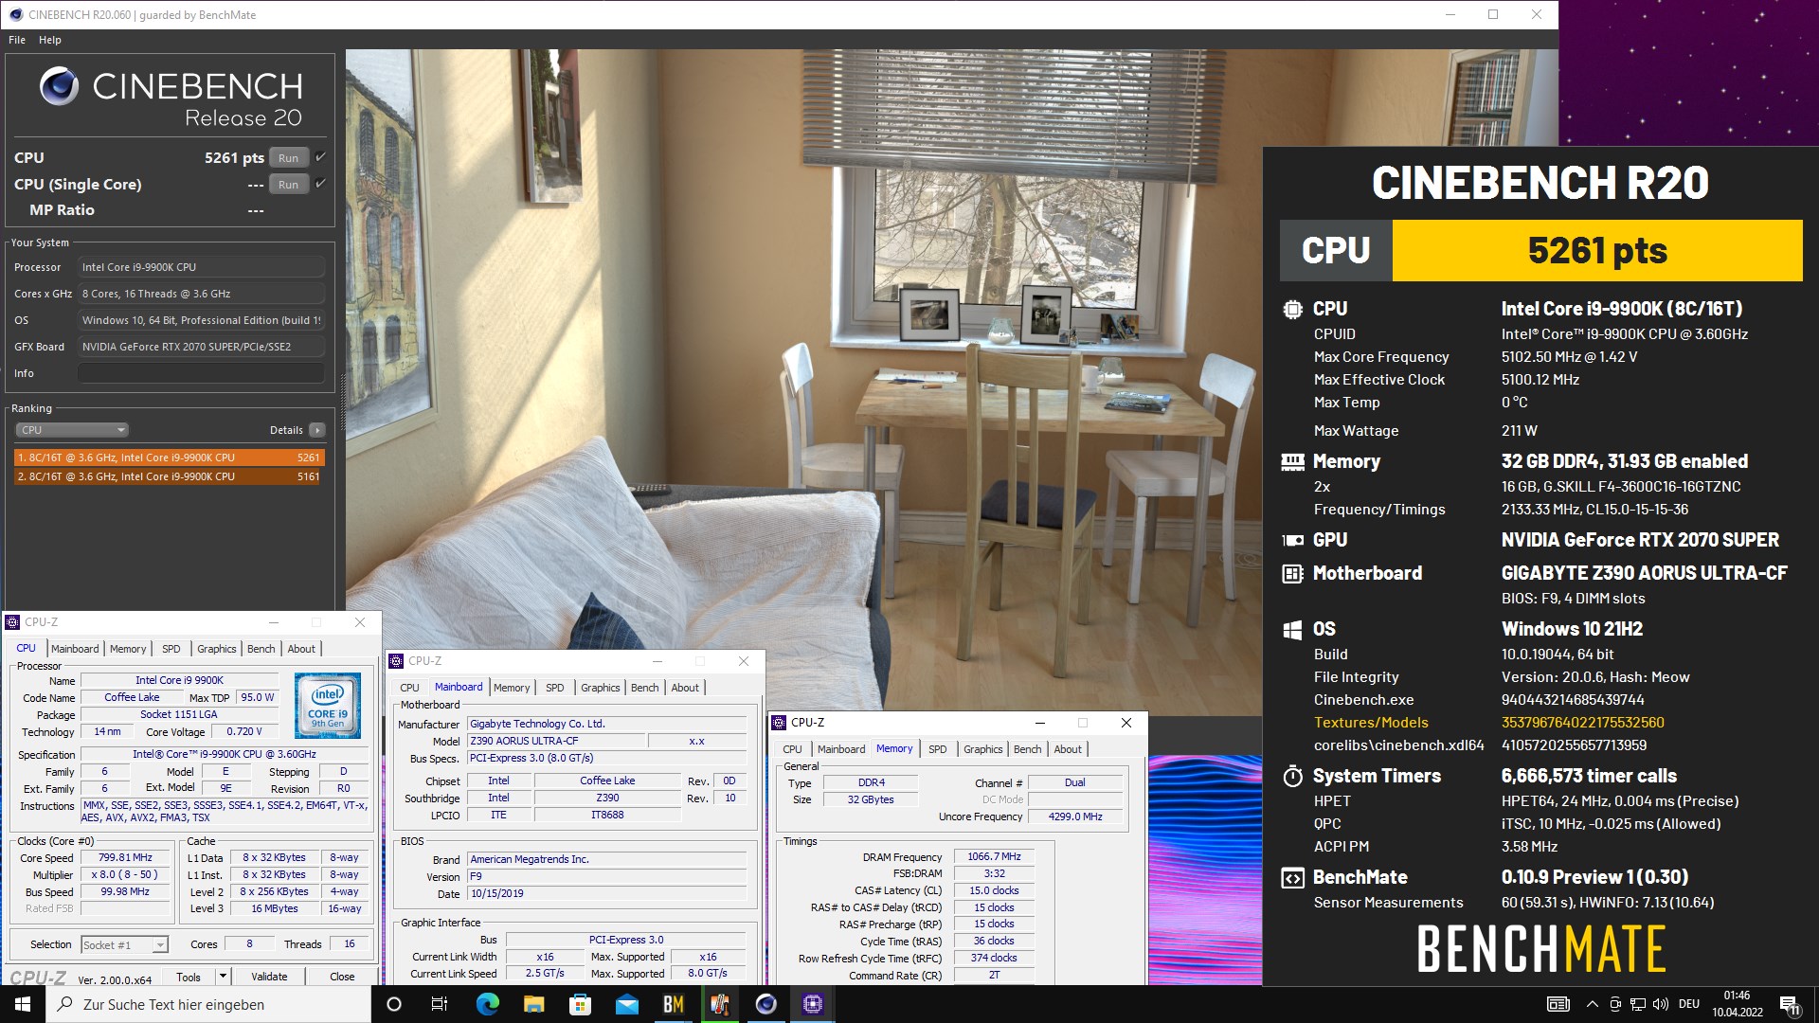
Task: Open News and interests tray icon
Action: [1558, 1004]
